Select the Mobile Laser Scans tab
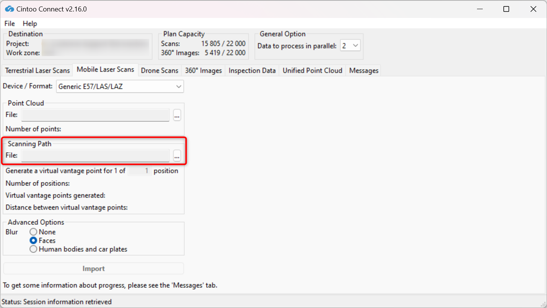Image resolution: width=547 pixels, height=308 pixels. (105, 69)
